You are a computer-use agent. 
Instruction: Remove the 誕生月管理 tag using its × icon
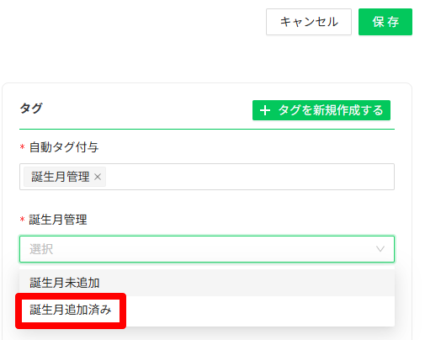click(98, 177)
